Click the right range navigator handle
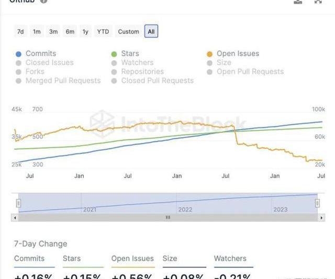The width and height of the screenshot is (335, 279). click(318, 203)
